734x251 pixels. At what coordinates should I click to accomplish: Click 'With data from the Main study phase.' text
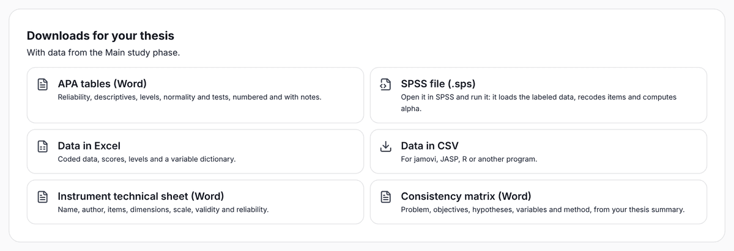click(x=103, y=53)
